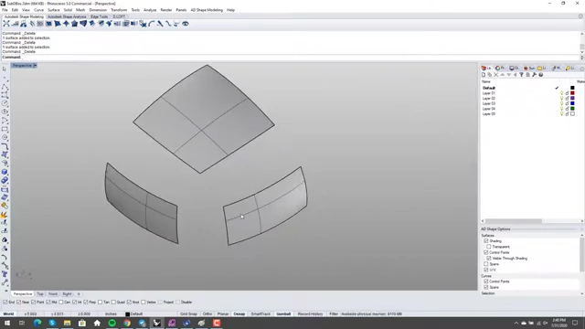
Task: Toggle the Near osnap checkbox
Action: click(x=18, y=302)
